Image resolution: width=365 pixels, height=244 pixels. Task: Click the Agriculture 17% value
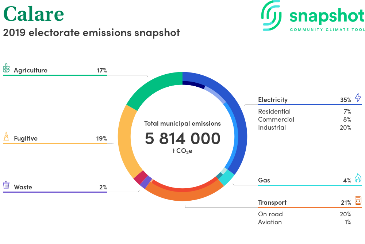point(102,70)
